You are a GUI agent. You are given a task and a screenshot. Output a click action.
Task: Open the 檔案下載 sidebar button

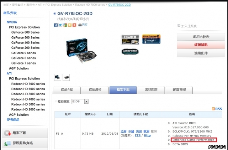pos(25,133)
